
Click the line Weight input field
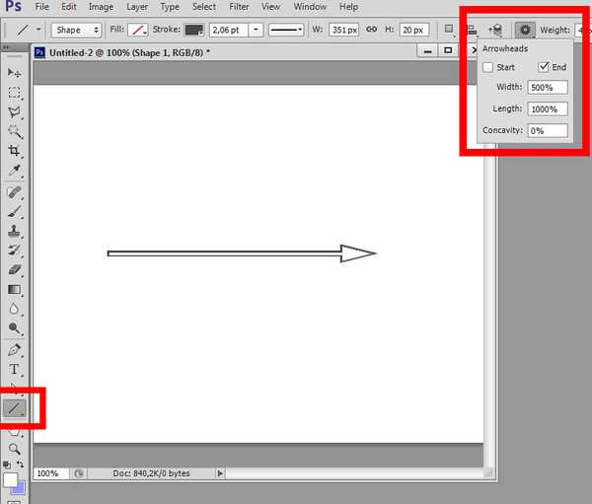(x=582, y=30)
